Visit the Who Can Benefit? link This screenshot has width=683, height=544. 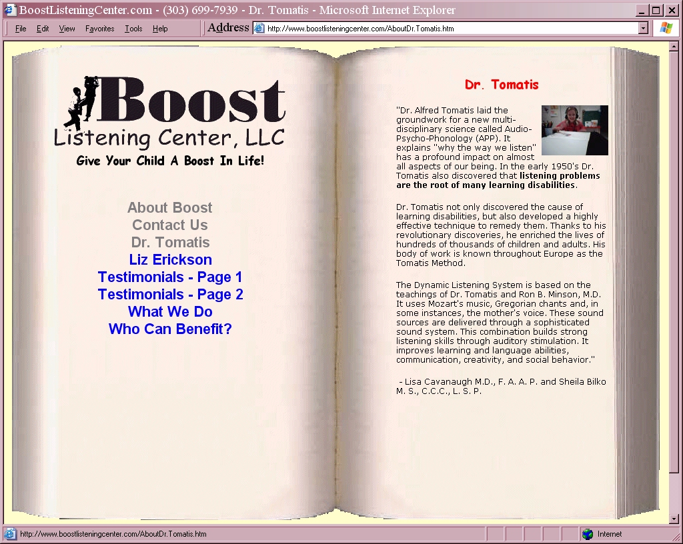(x=170, y=329)
